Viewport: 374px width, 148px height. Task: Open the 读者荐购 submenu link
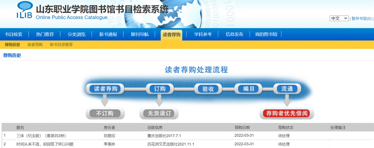coord(35,45)
